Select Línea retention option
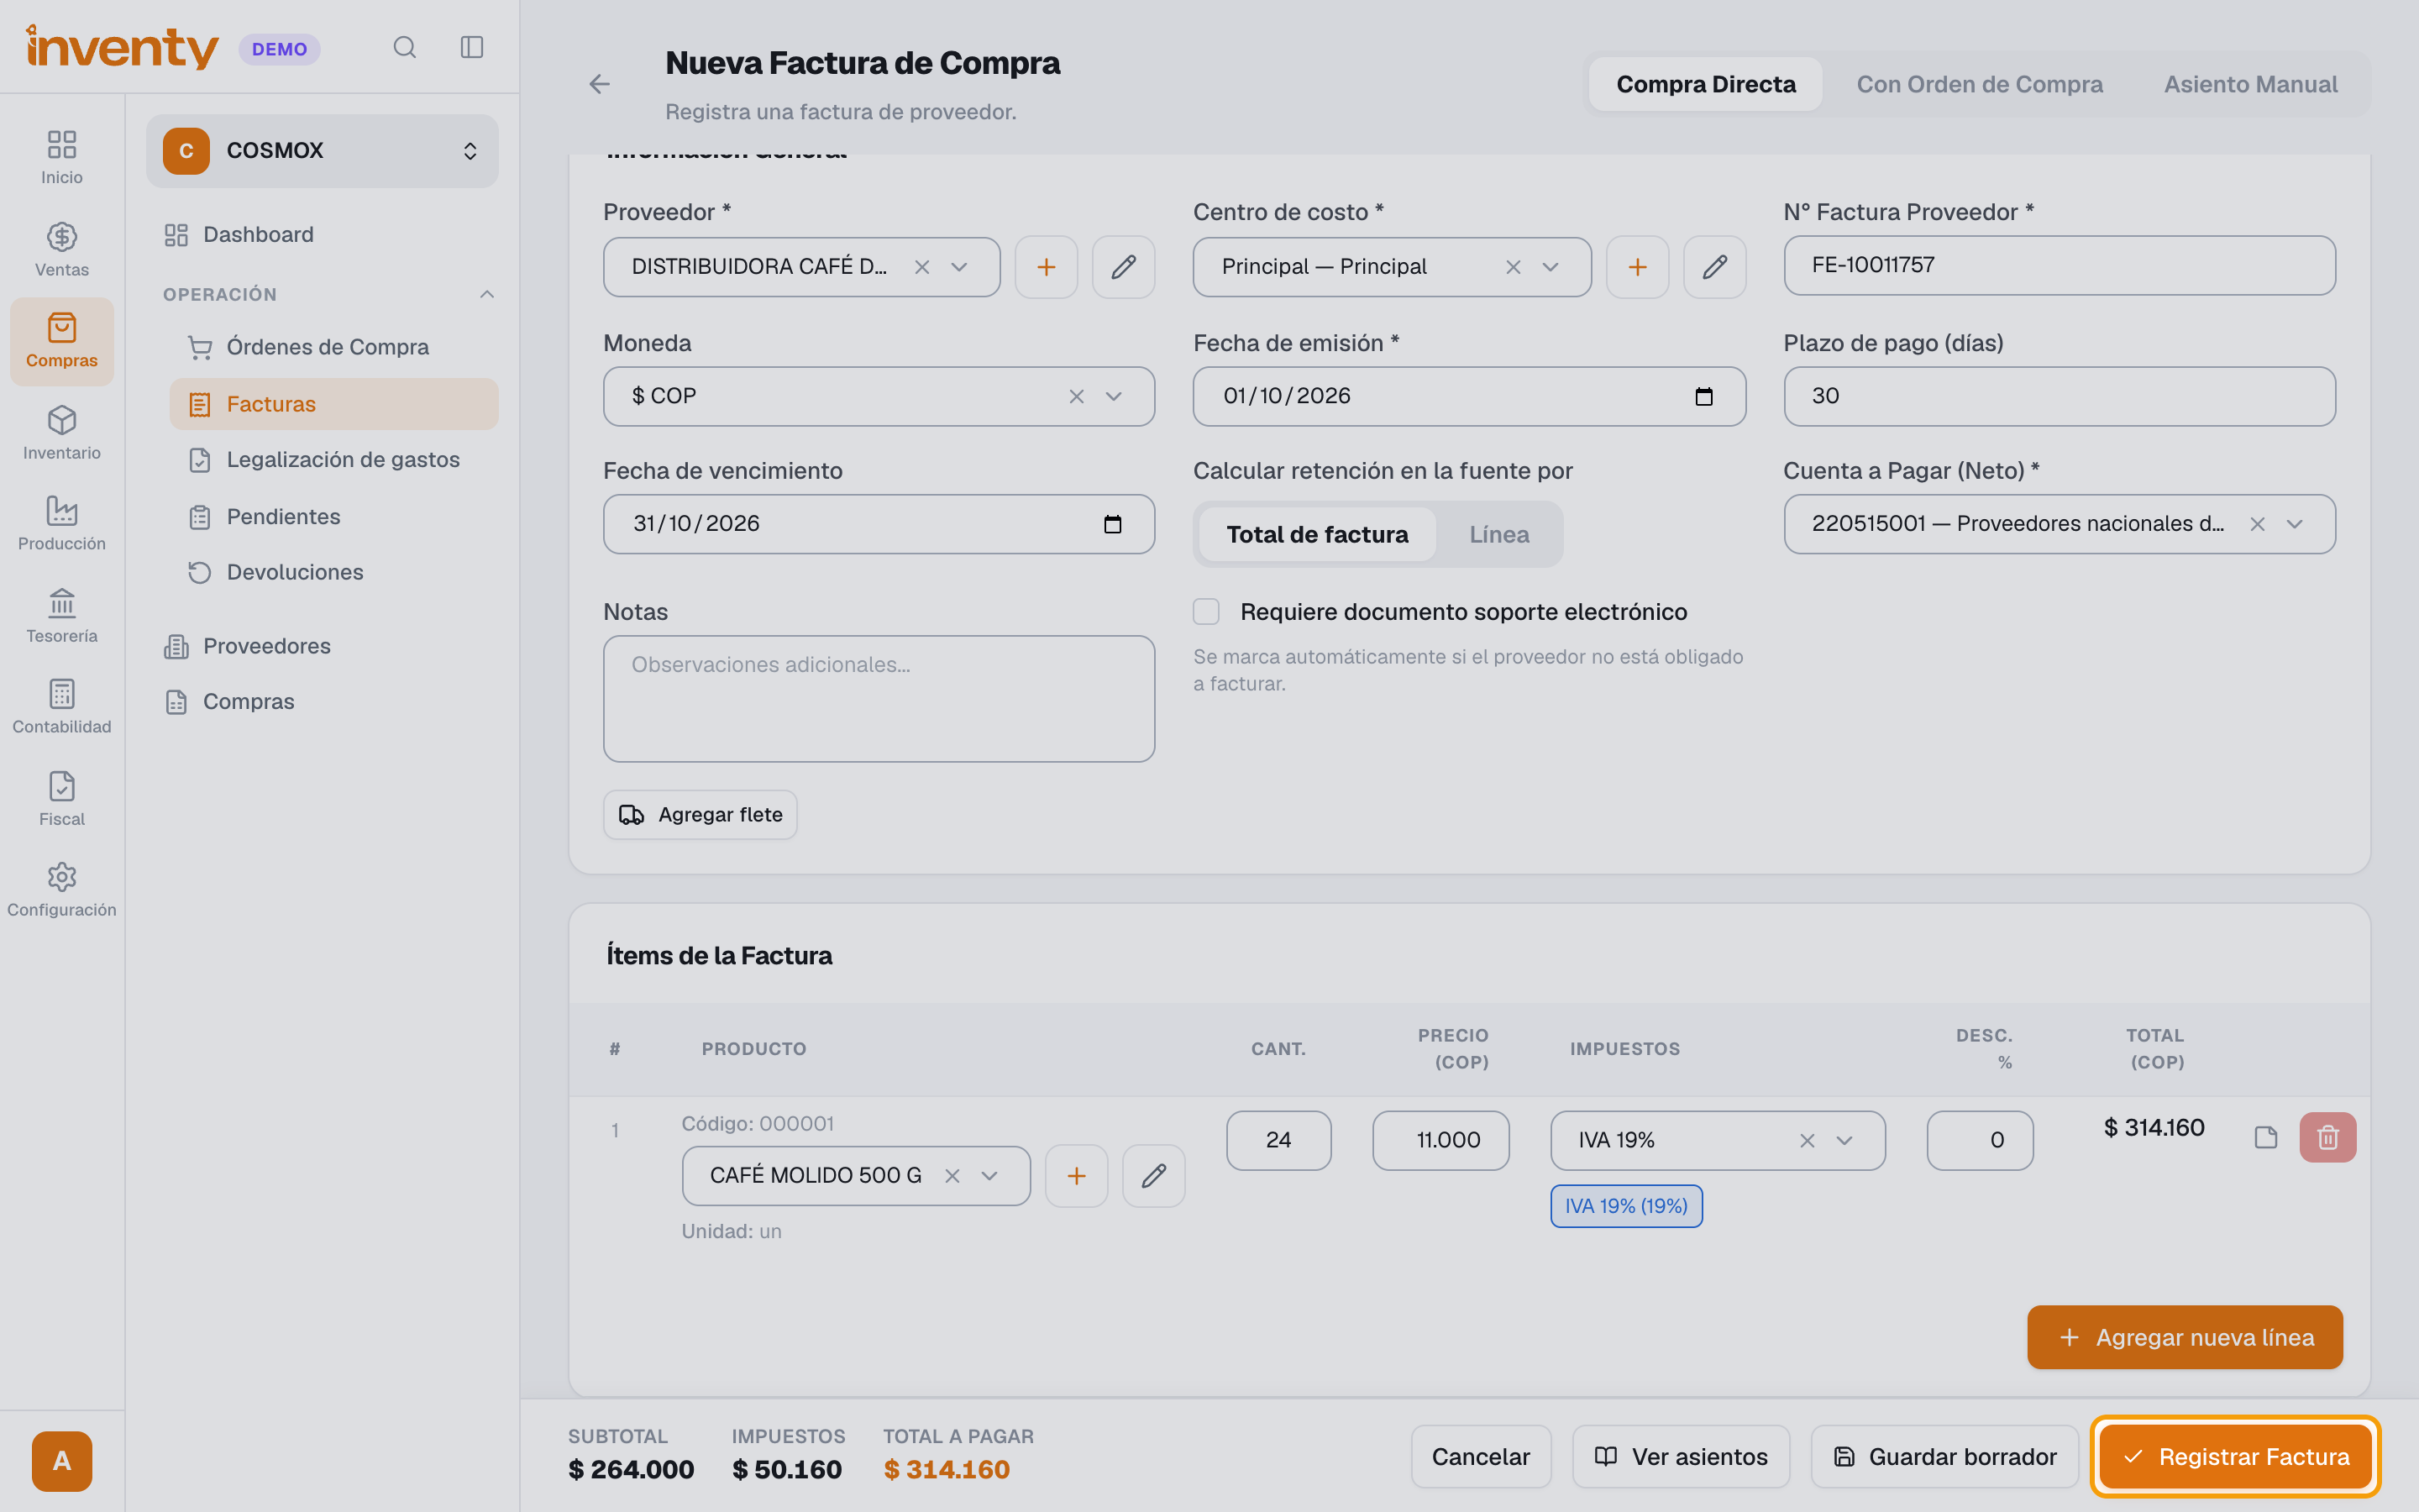 [1499, 534]
